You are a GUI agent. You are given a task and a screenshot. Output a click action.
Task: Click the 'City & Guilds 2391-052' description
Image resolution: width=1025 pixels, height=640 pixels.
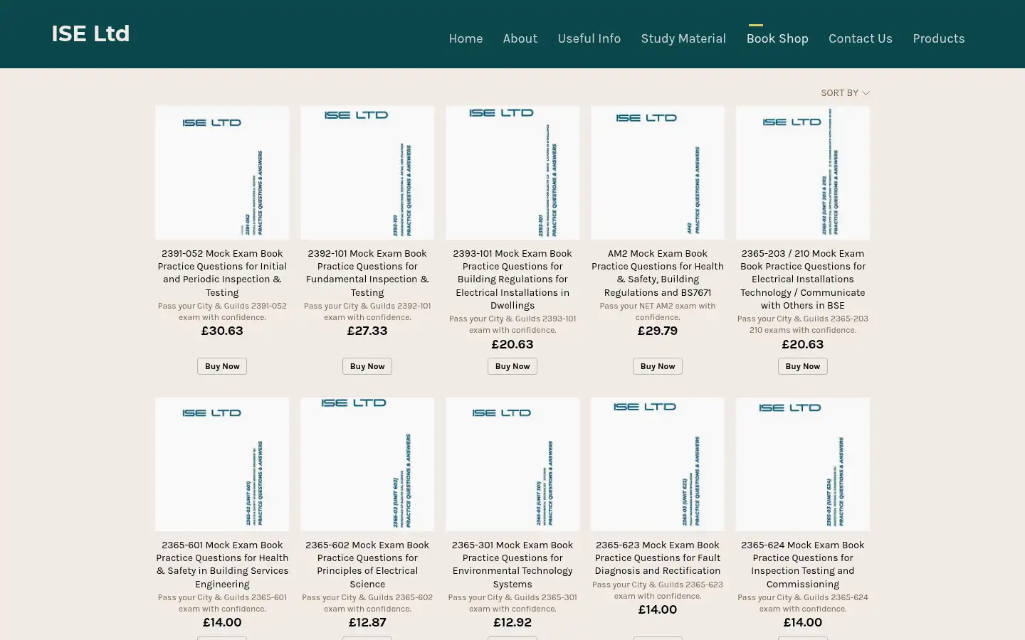click(x=222, y=311)
